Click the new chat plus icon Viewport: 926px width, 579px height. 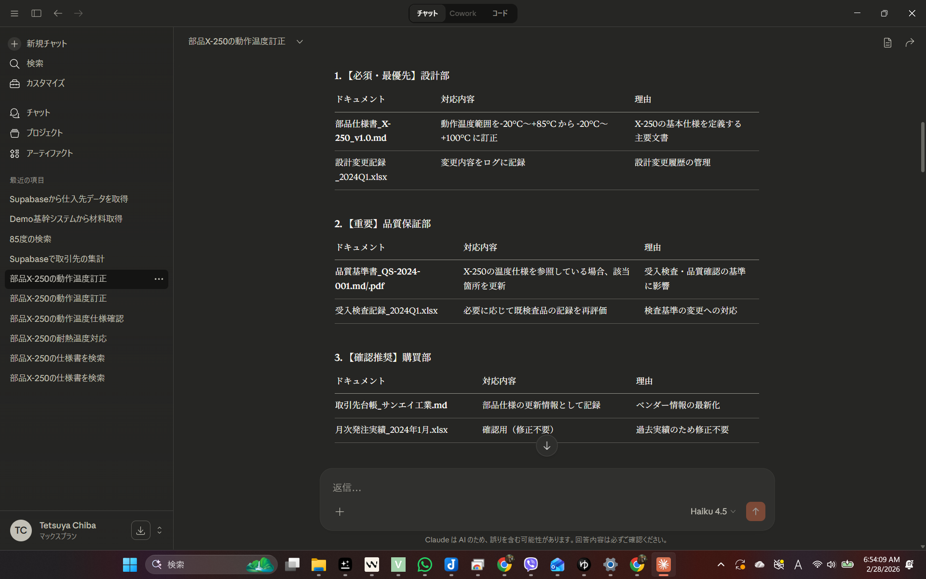[14, 44]
